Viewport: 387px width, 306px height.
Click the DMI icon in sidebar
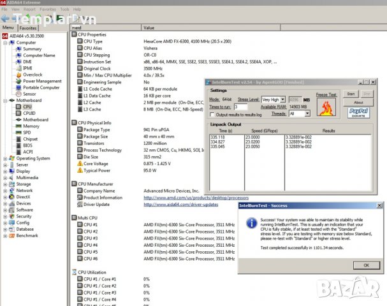(x=18, y=62)
